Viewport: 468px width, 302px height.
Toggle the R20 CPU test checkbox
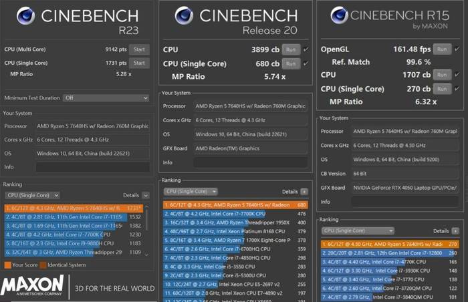click(x=306, y=49)
